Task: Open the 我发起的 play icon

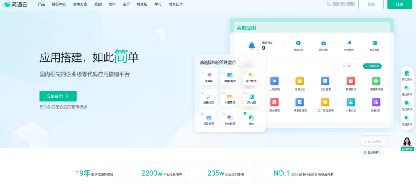Action: (298, 43)
